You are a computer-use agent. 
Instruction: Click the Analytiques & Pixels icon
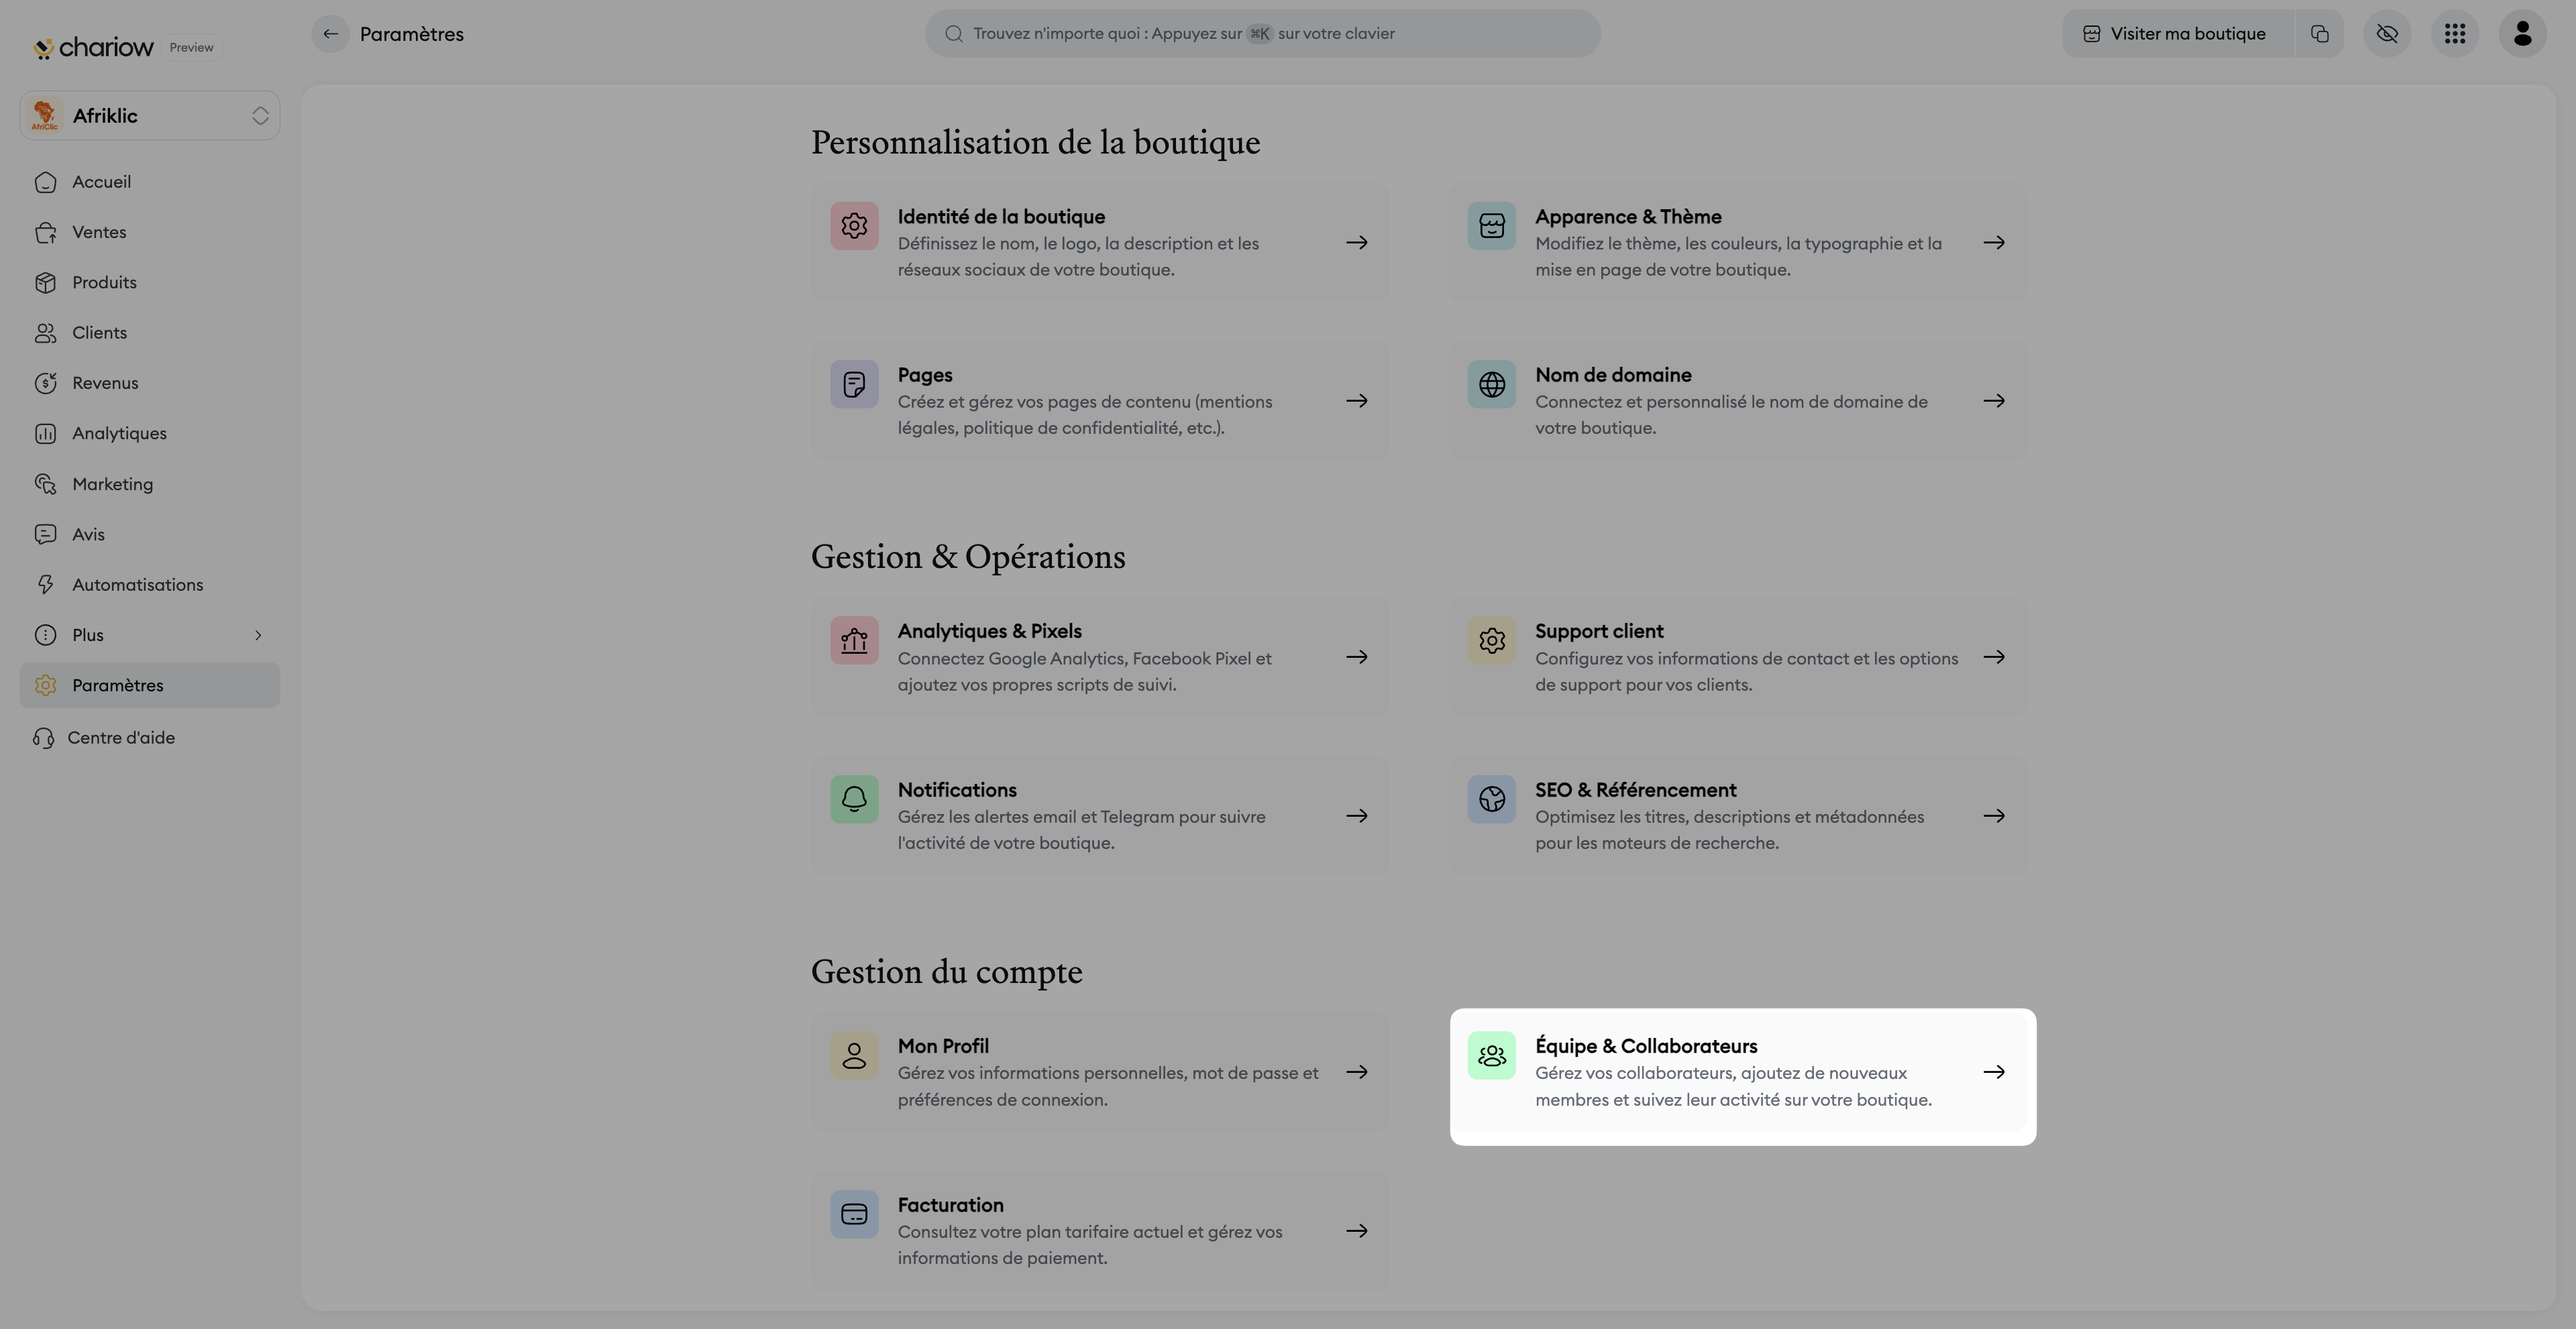[854, 640]
